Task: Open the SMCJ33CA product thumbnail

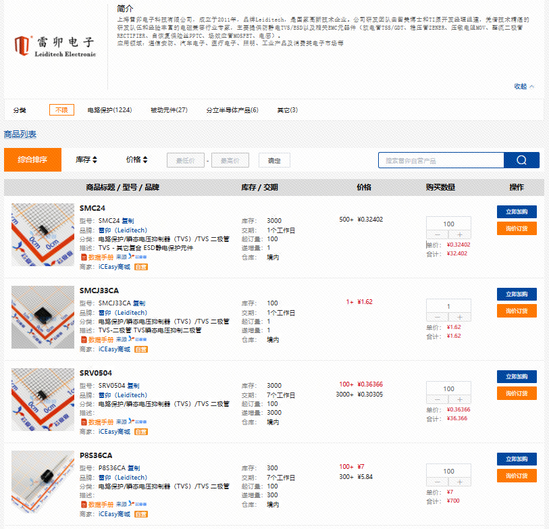Action: pos(43,317)
